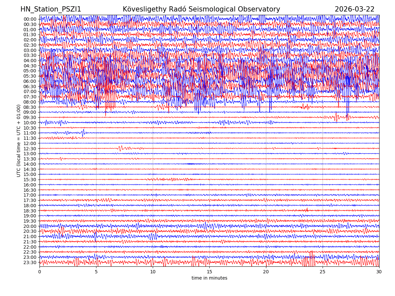Click the 10 minute x-axis tick label

153,272
